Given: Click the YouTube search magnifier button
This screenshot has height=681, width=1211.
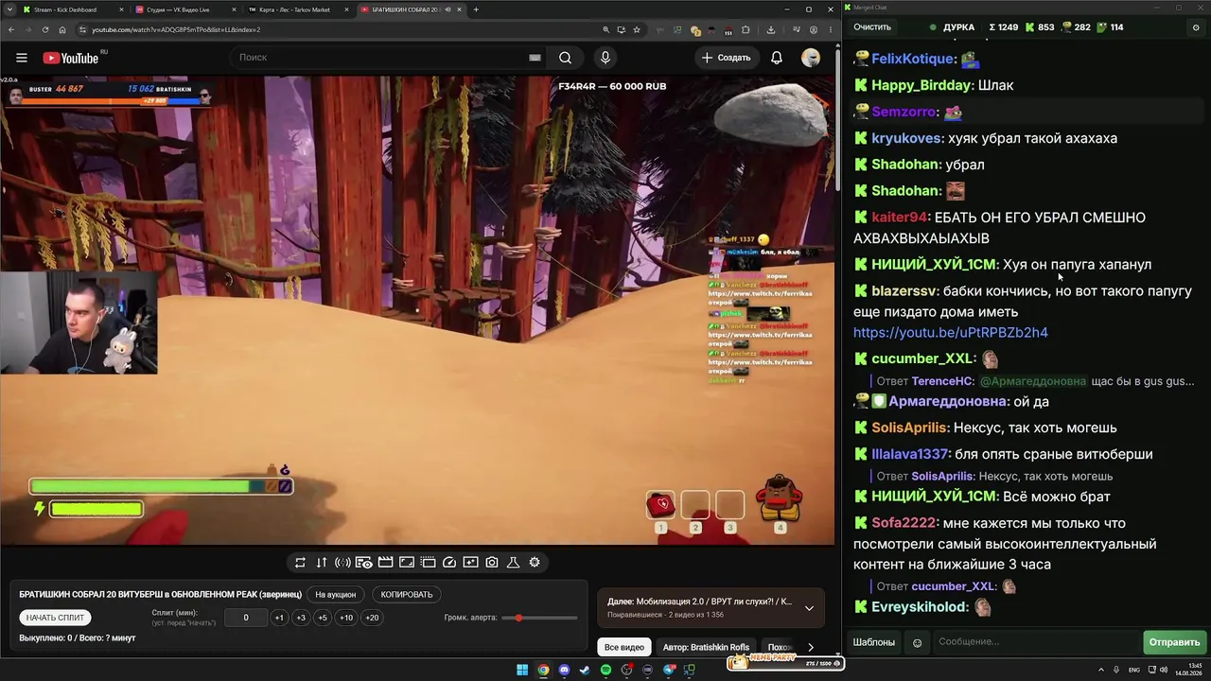Looking at the screenshot, I should [565, 58].
